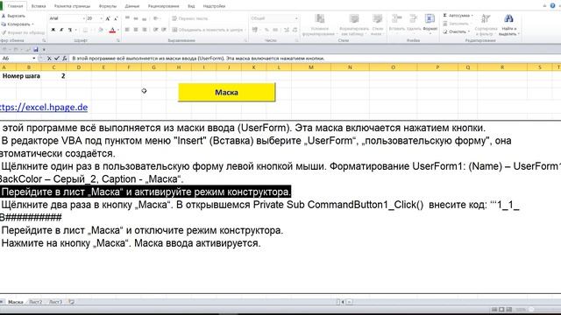Image resolution: width=561 pixels, height=315 pixels.
Task: Open the font size 20 dropdown
Action: click(102, 18)
